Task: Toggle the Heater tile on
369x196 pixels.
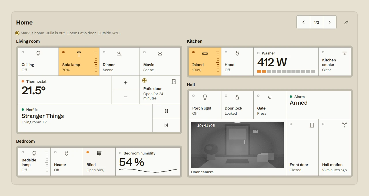Action: click(67, 161)
